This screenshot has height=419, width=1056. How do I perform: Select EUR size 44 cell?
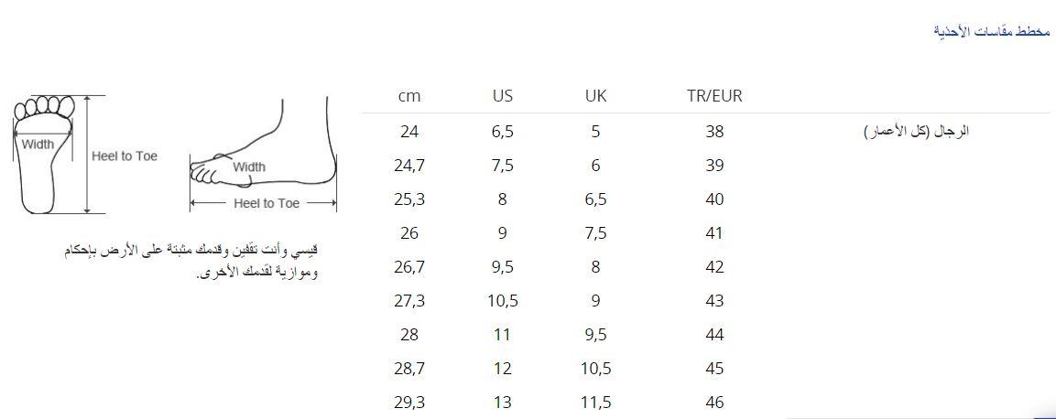pos(714,335)
